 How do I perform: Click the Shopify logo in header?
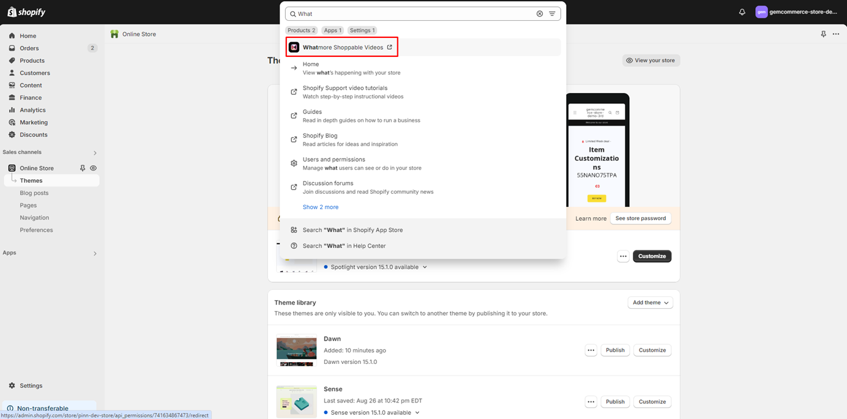pos(26,12)
